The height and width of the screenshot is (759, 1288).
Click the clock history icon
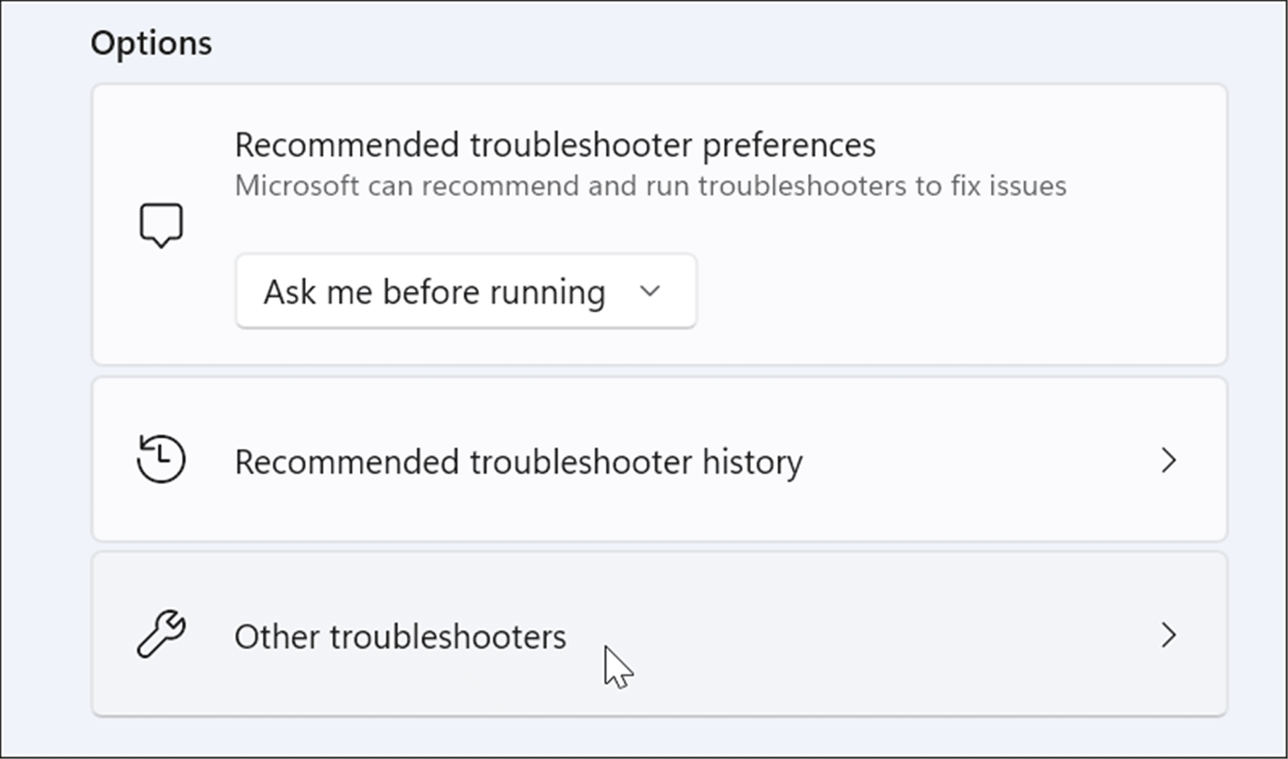point(162,459)
